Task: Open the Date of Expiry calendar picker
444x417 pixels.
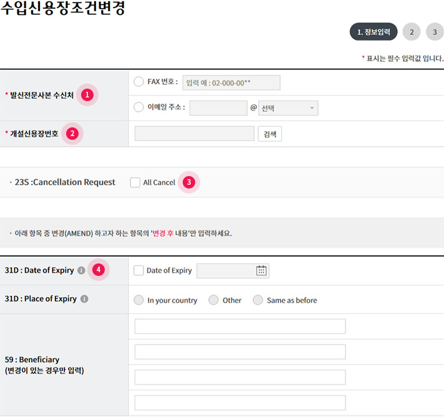Action: click(x=261, y=270)
